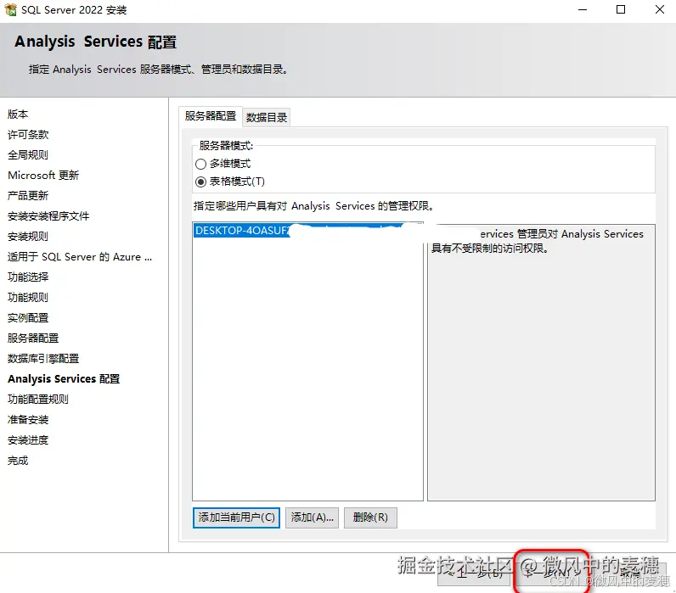Click inside the administrators list box
The image size is (676, 593).
pos(307,361)
